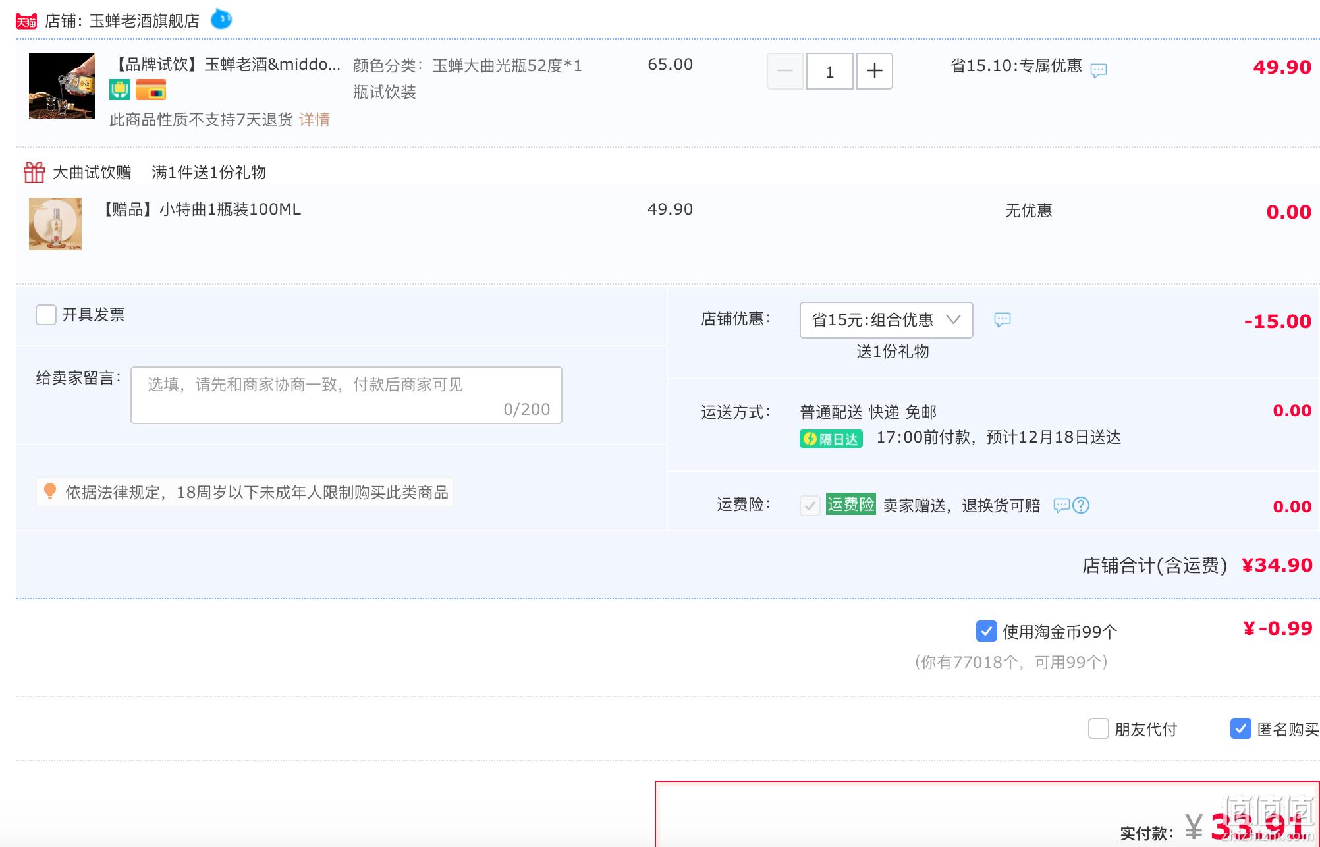Increase quantity with the plus button
This screenshot has width=1320, height=847.
(875, 71)
